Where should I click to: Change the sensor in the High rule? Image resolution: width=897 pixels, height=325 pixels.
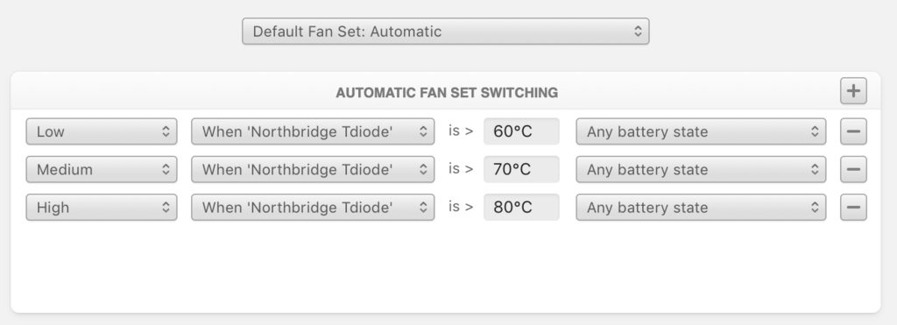pyautogui.click(x=313, y=207)
